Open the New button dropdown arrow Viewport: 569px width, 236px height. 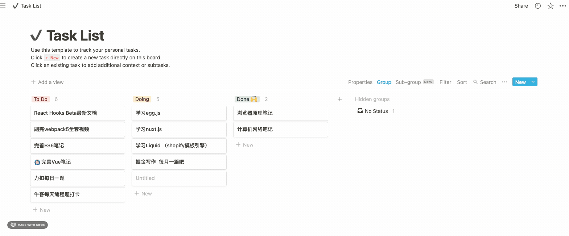533,82
